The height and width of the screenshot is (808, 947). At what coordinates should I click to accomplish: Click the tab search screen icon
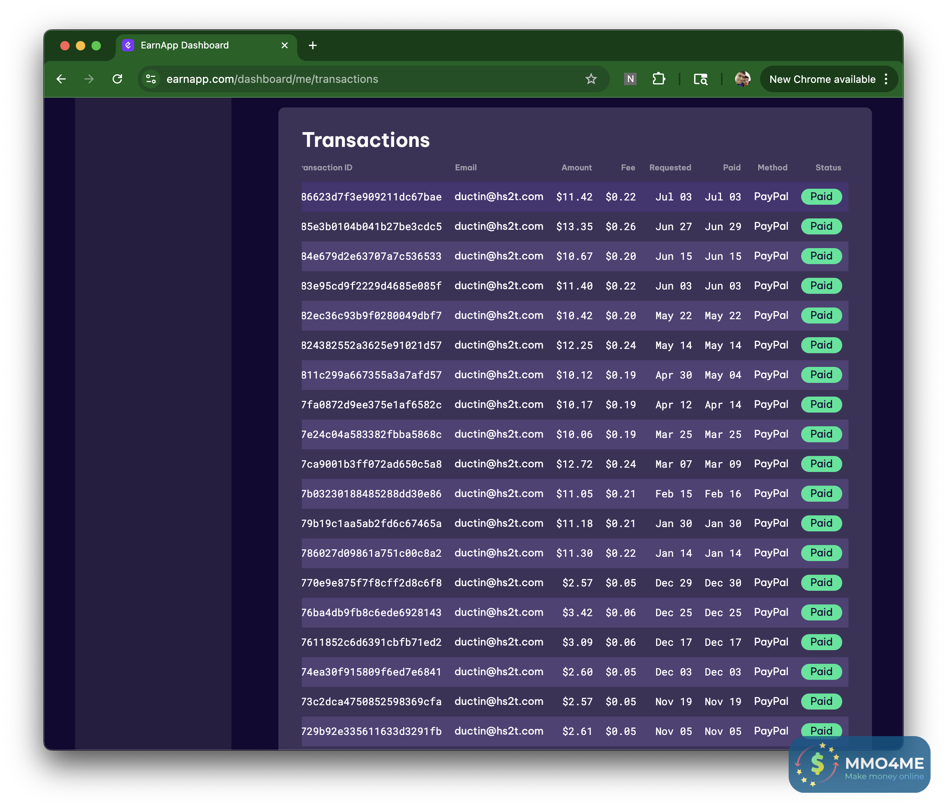pyautogui.click(x=700, y=79)
